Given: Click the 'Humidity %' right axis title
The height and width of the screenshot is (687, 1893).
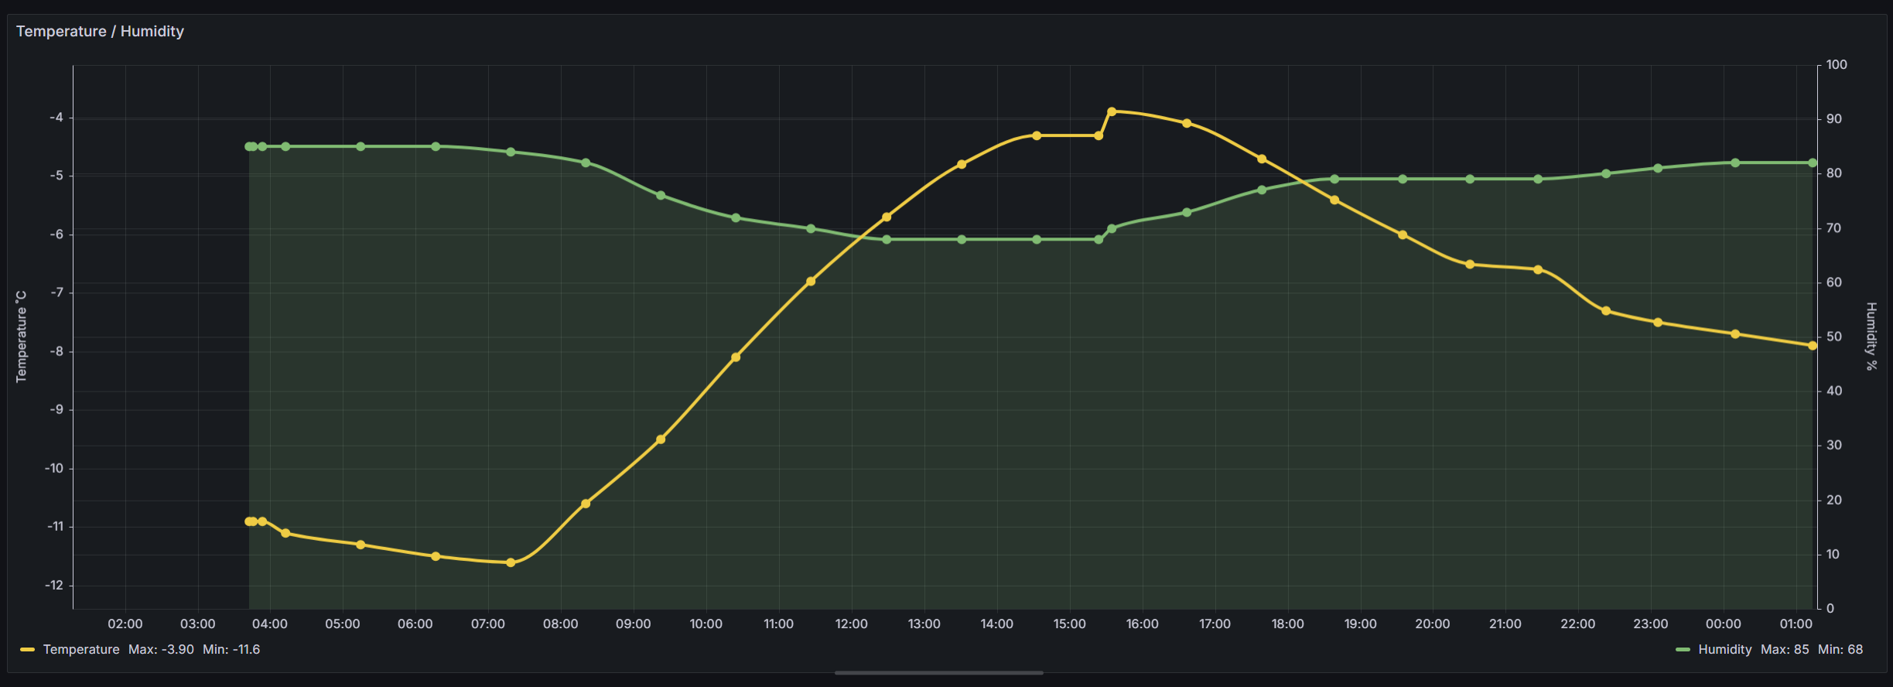Looking at the screenshot, I should pos(1871,337).
